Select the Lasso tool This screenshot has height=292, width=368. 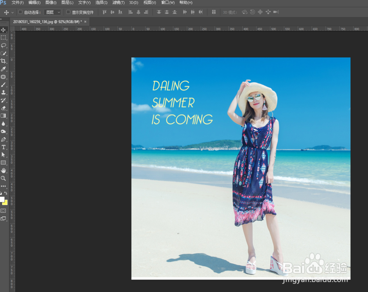pos(3,46)
